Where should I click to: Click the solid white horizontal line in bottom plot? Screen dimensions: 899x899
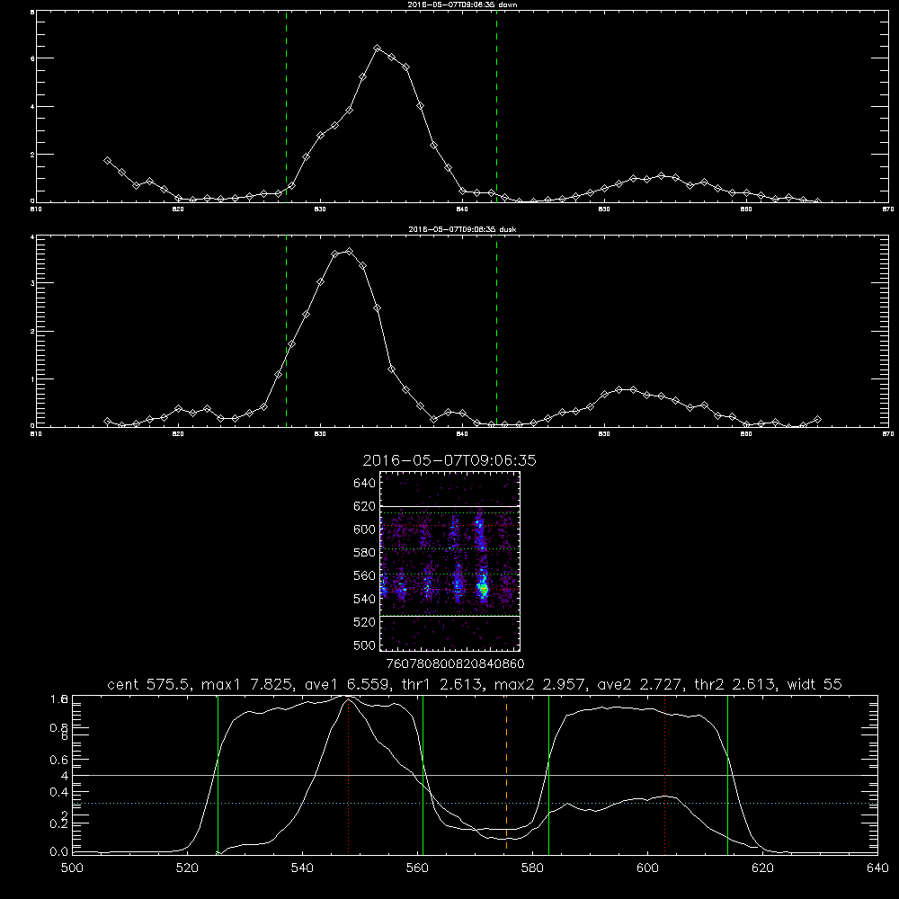pyautogui.click(x=475, y=775)
